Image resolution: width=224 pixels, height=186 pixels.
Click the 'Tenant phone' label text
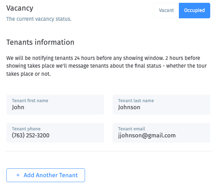click(26, 129)
